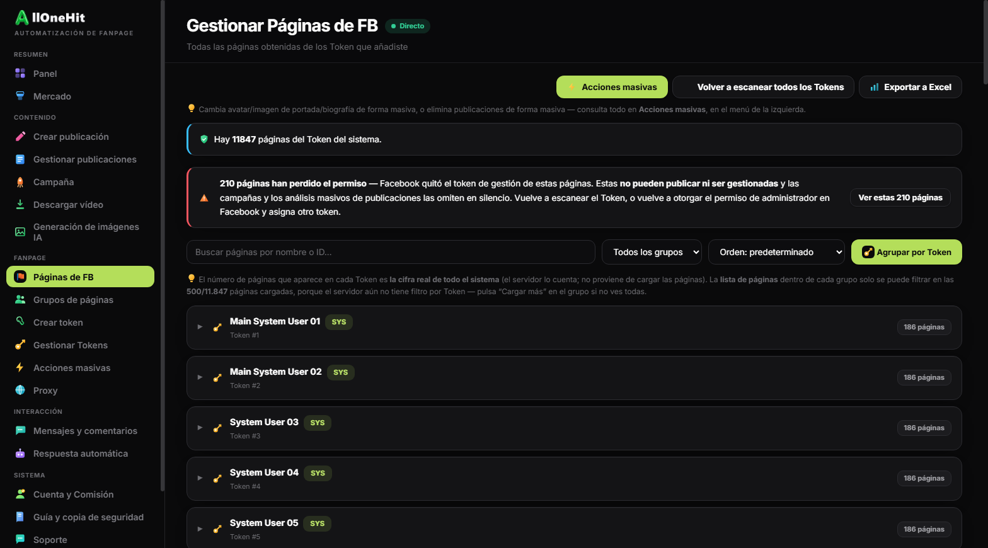Image resolution: width=988 pixels, height=548 pixels.
Task: Open the Mercado sidebar item
Action: pos(80,96)
